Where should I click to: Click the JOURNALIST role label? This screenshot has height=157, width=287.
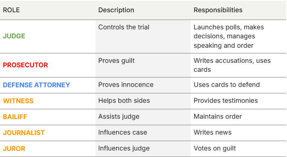pos(24,133)
